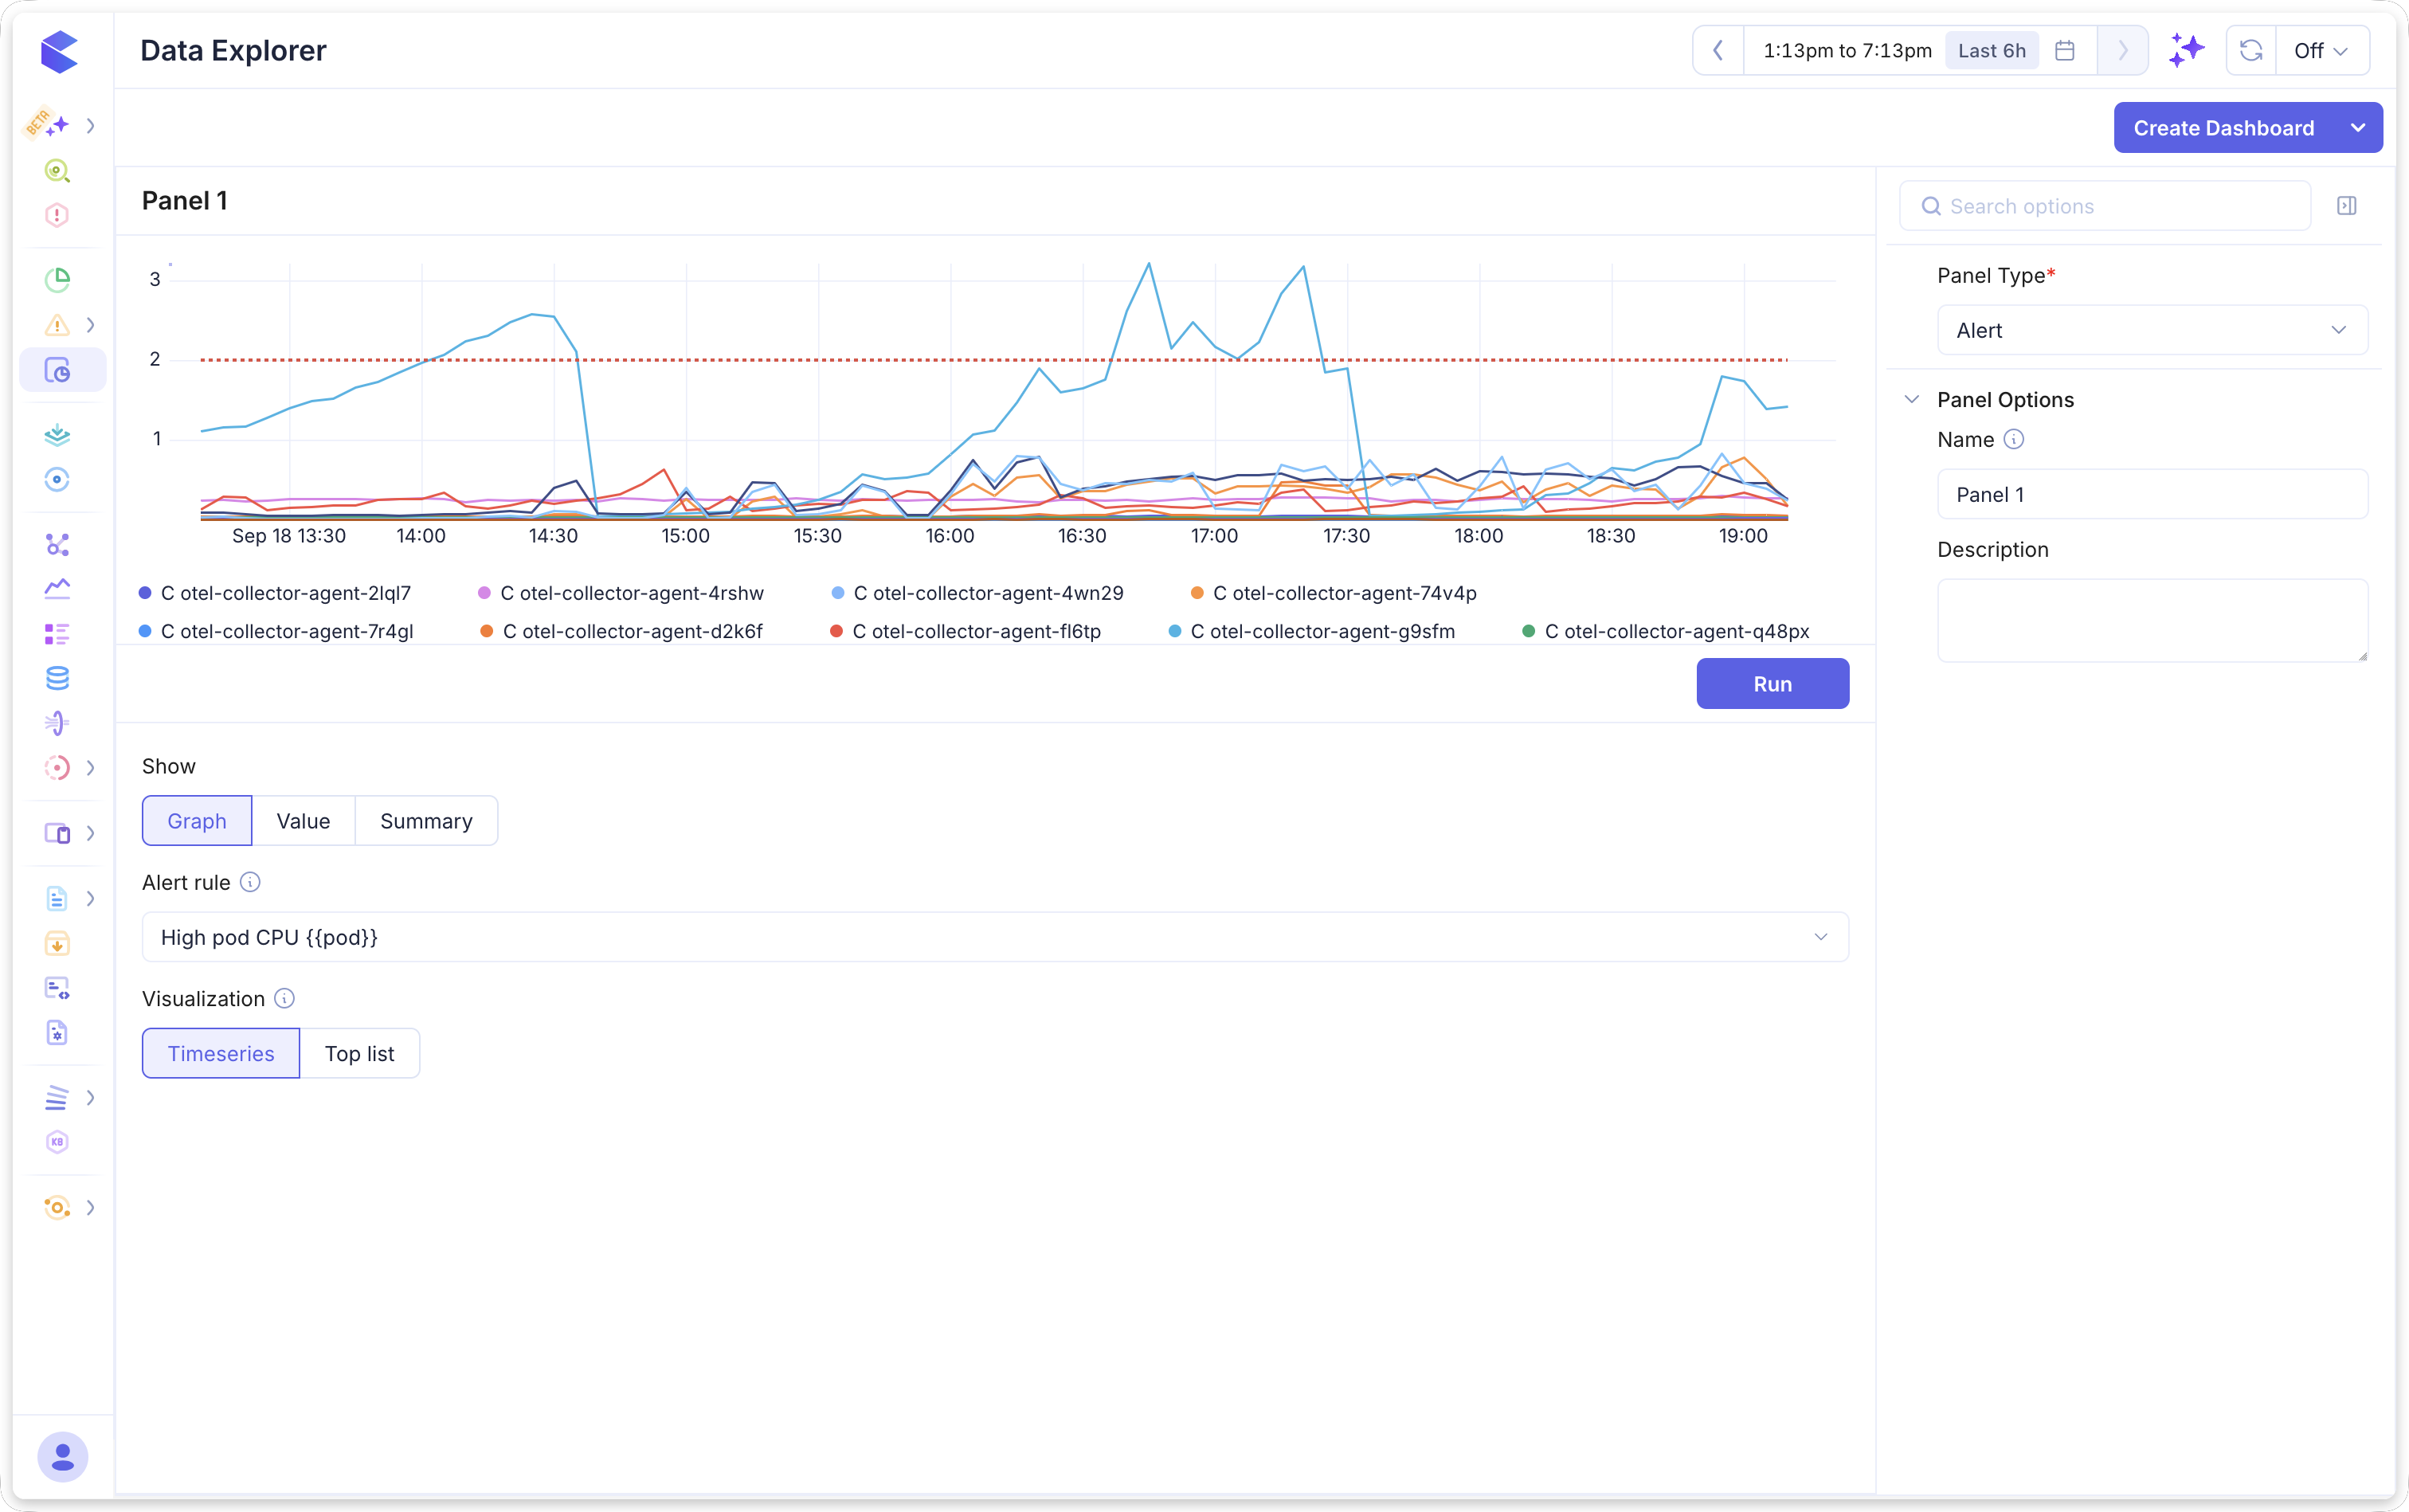The width and height of the screenshot is (2409, 1512).
Task: Focus the Search options field
Action: click(2105, 206)
